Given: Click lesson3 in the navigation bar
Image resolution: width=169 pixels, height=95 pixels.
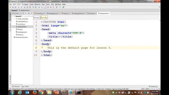Looking at the screenshot, I should [x=13, y=10].
